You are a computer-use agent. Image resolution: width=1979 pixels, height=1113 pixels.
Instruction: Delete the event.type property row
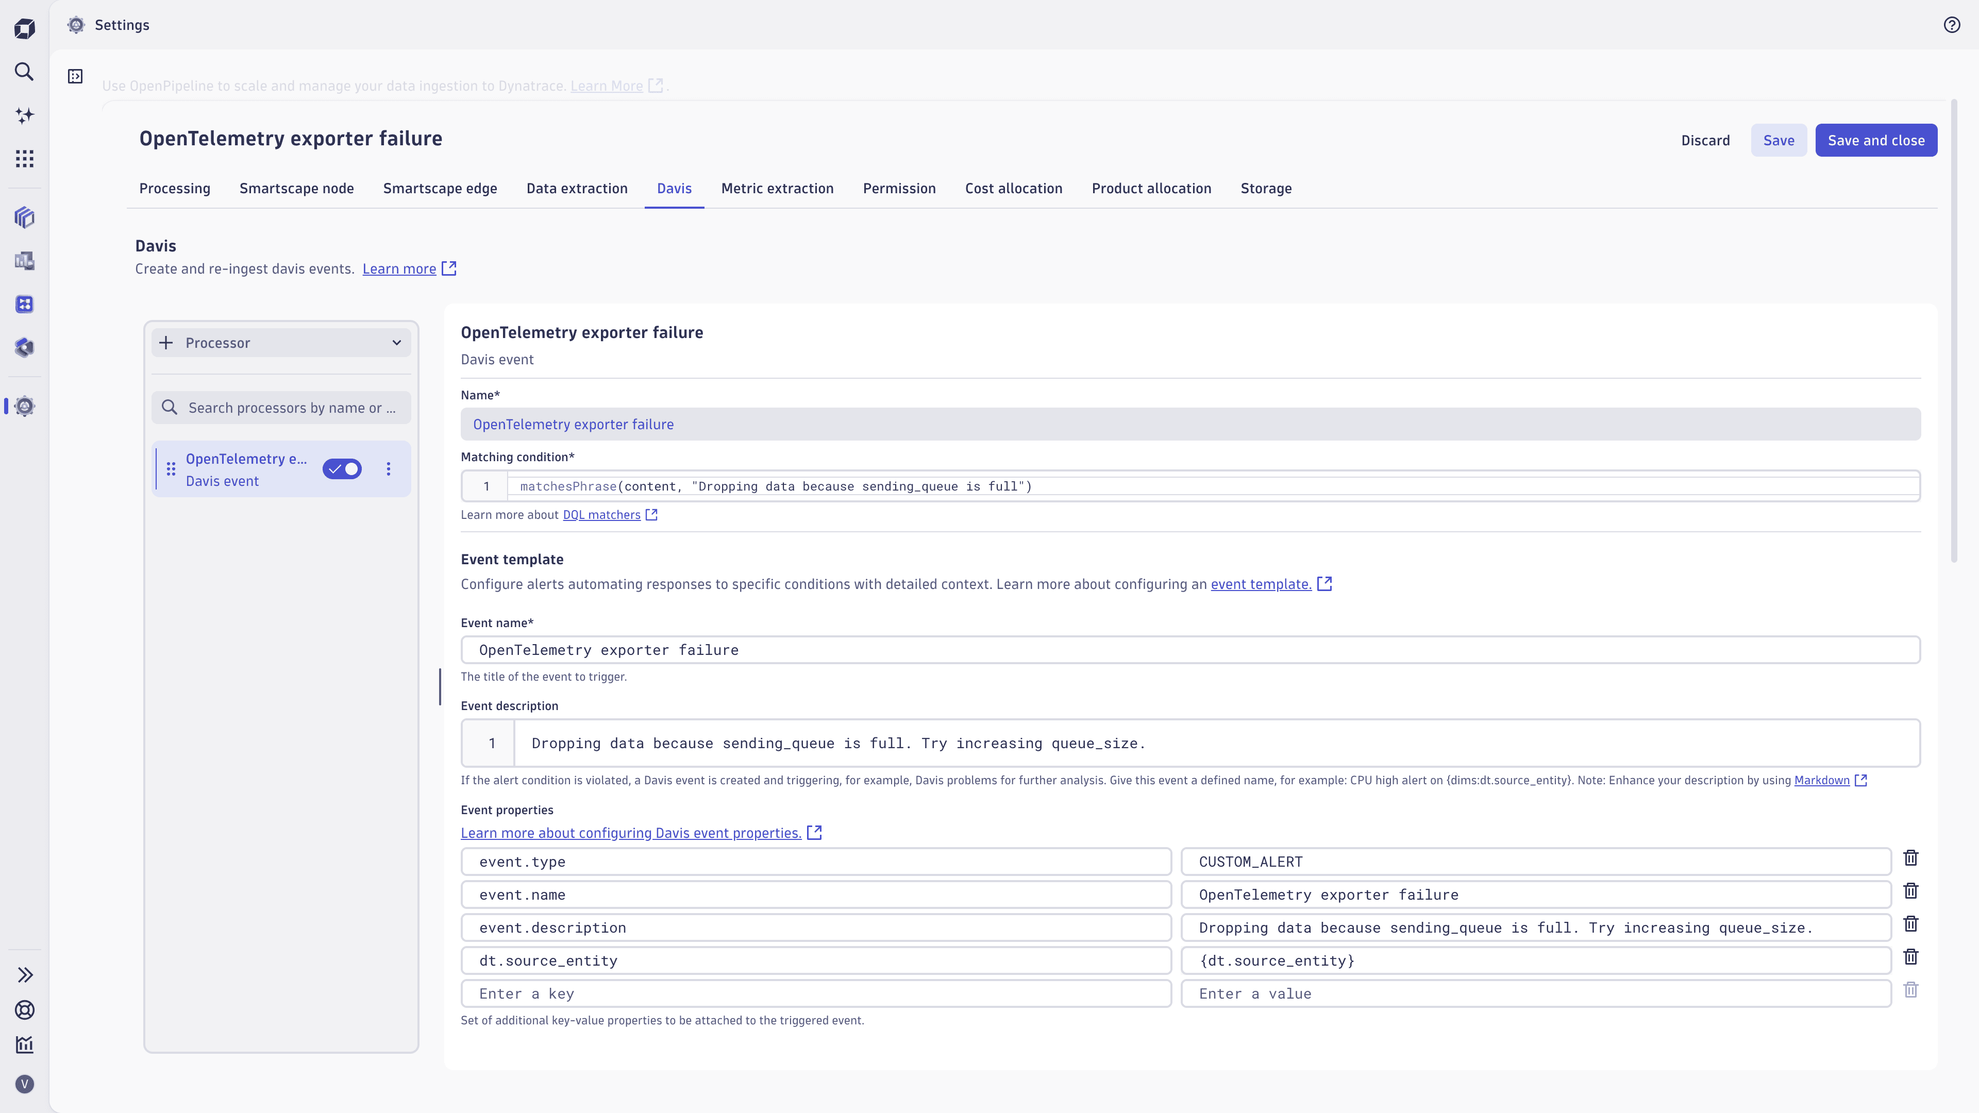pyautogui.click(x=1910, y=858)
